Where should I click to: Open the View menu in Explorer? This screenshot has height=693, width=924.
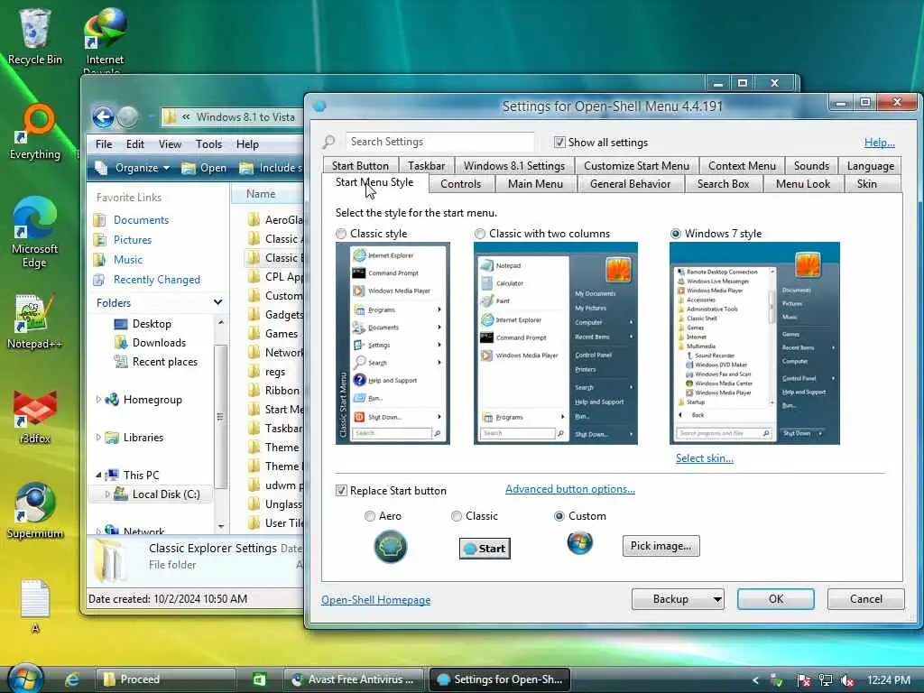point(170,143)
